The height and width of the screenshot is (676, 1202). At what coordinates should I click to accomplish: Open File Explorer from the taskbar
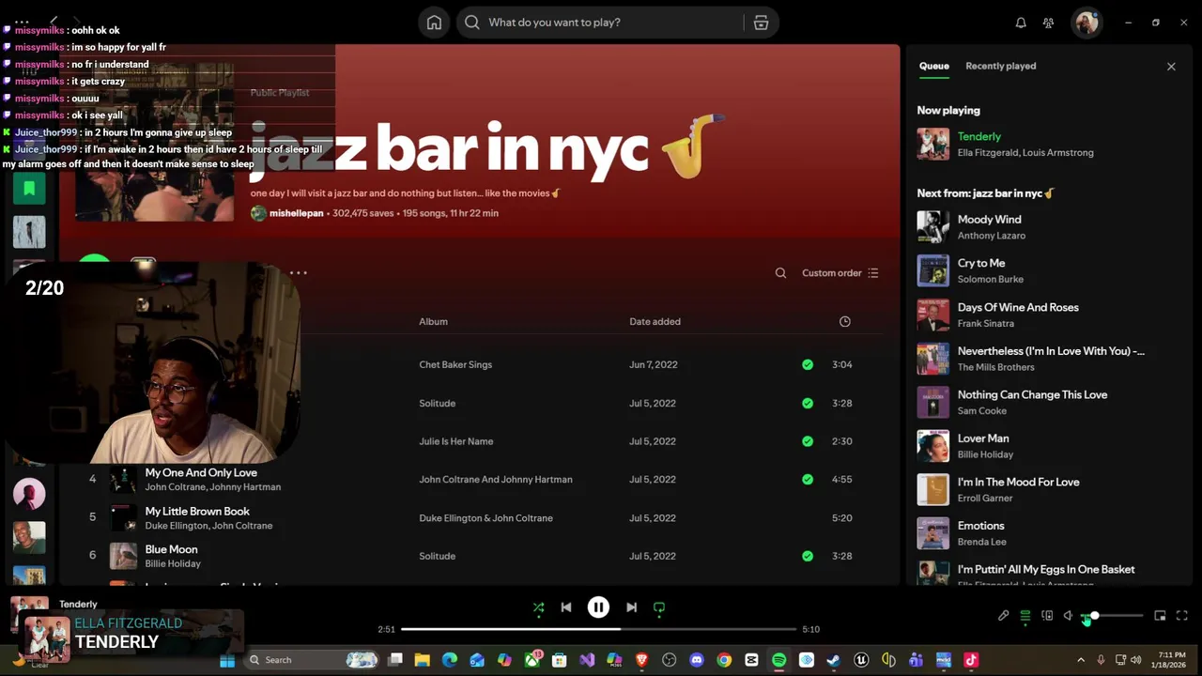423,660
